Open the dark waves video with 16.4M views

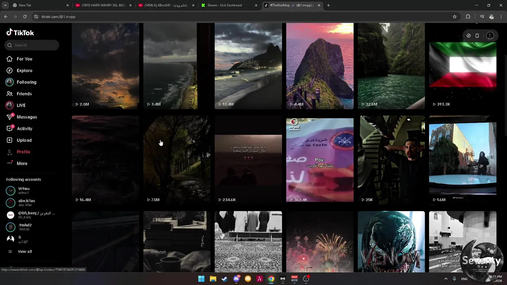click(x=105, y=160)
